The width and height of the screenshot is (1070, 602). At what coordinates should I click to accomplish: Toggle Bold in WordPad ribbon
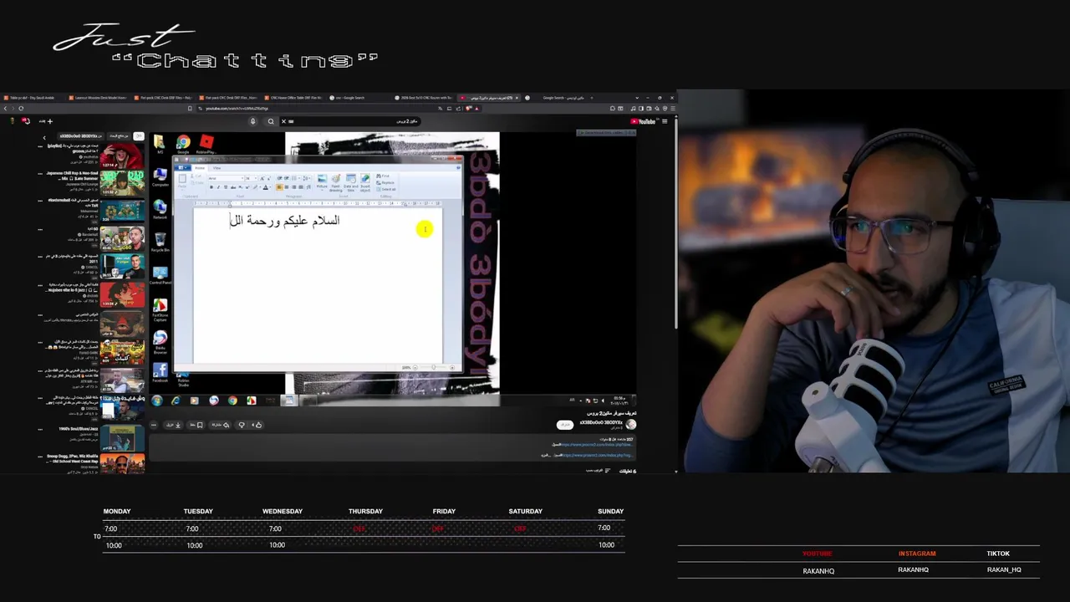(211, 187)
